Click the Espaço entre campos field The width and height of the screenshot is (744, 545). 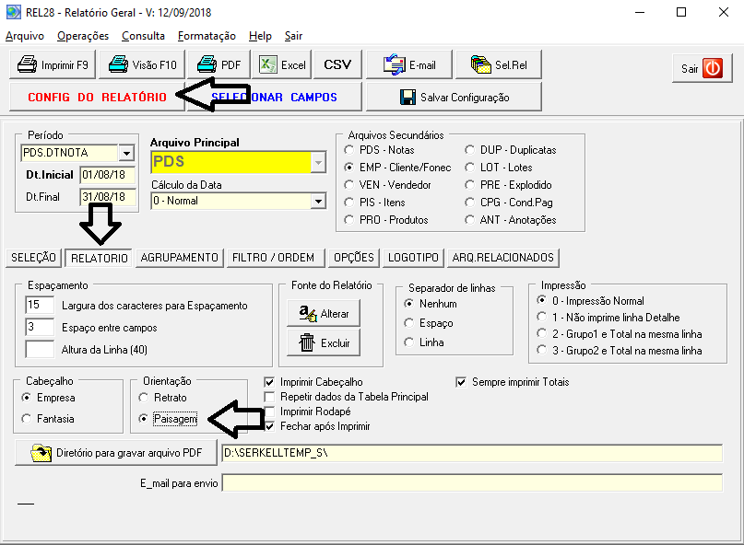click(40, 327)
